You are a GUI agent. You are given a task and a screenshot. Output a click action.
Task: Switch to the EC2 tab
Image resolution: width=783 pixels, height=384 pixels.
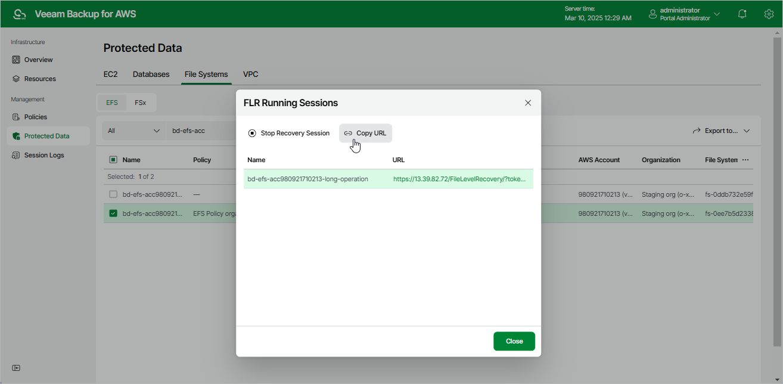(x=110, y=75)
